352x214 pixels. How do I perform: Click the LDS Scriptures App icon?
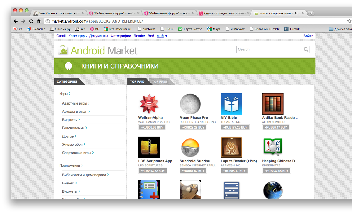[149, 147]
